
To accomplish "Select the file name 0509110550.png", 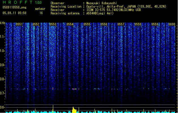I will click(14, 7).
